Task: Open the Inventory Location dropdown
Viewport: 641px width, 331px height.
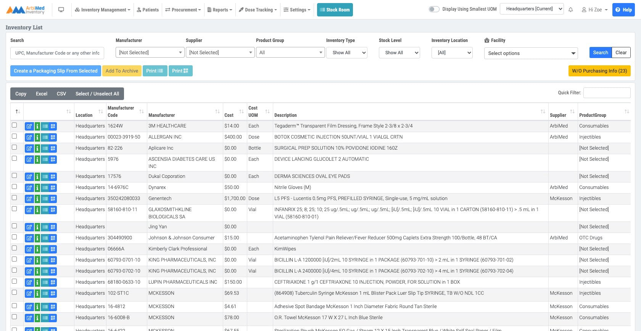Action: point(452,53)
